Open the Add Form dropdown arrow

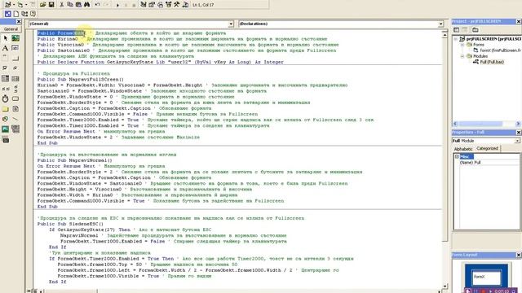pos(25,5)
